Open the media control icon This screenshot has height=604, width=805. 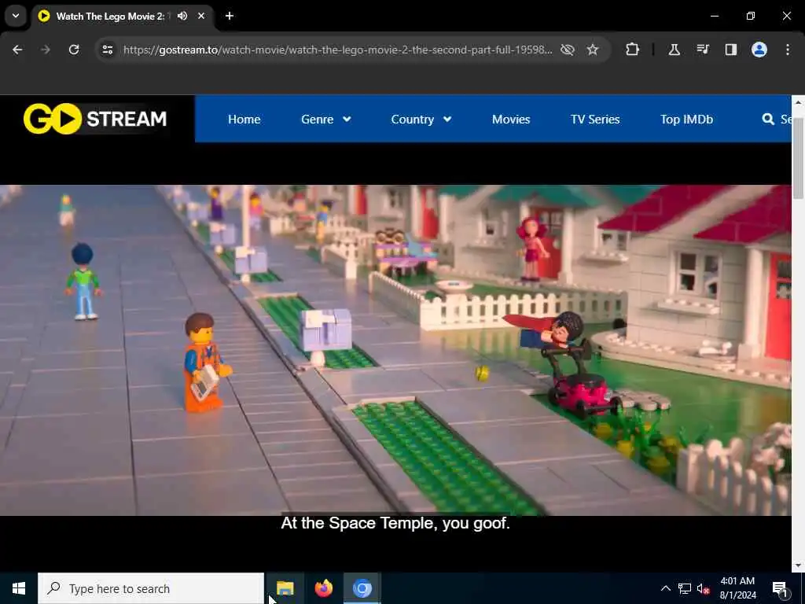[x=702, y=50]
